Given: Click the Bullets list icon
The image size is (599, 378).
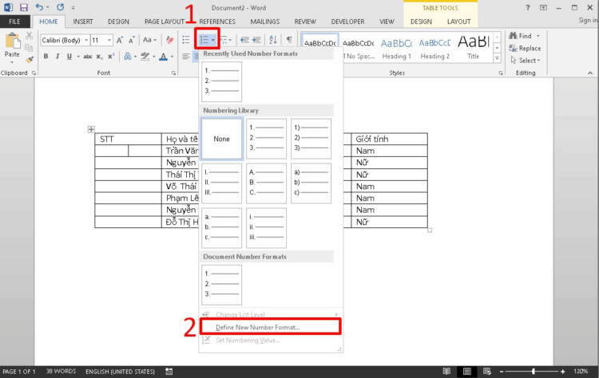Looking at the screenshot, I should pyautogui.click(x=185, y=40).
